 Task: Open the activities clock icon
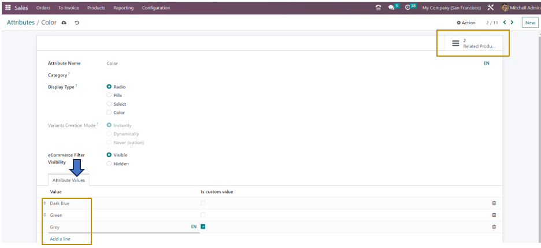(409, 8)
